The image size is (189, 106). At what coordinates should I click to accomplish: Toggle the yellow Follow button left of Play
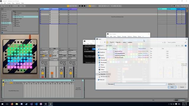coord(68,6)
